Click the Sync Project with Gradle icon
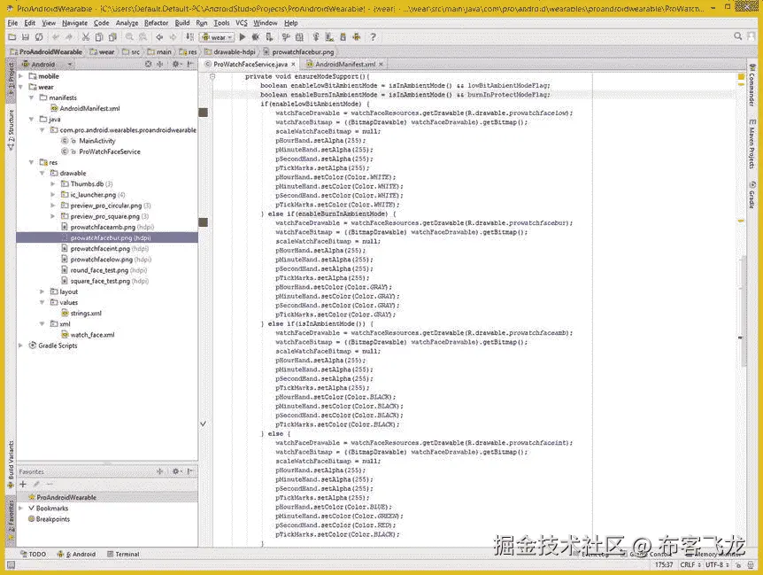 (x=316, y=37)
